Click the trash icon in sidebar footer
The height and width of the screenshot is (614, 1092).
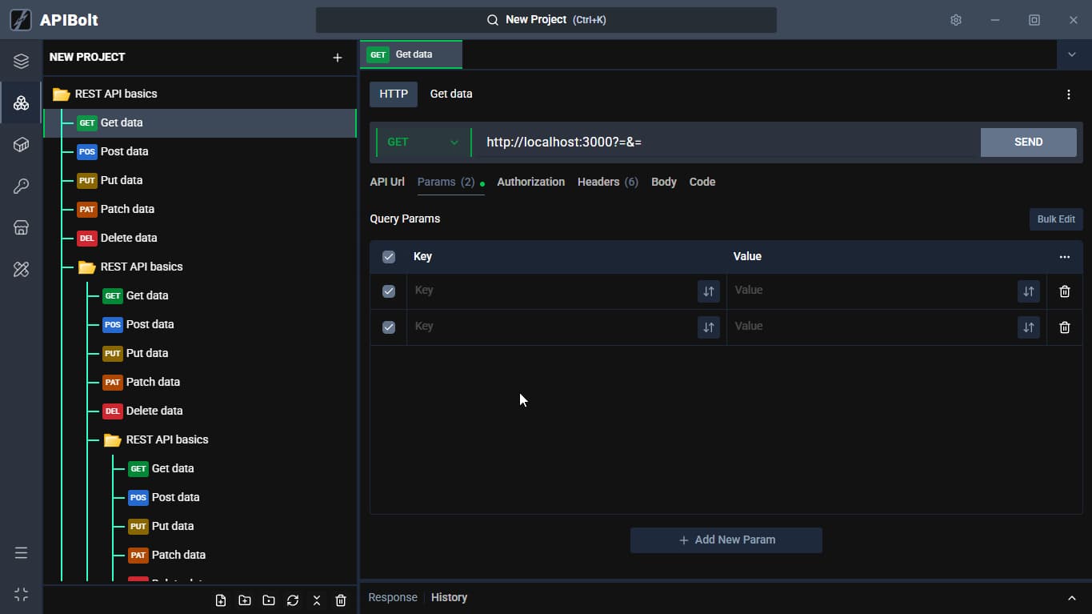click(341, 600)
